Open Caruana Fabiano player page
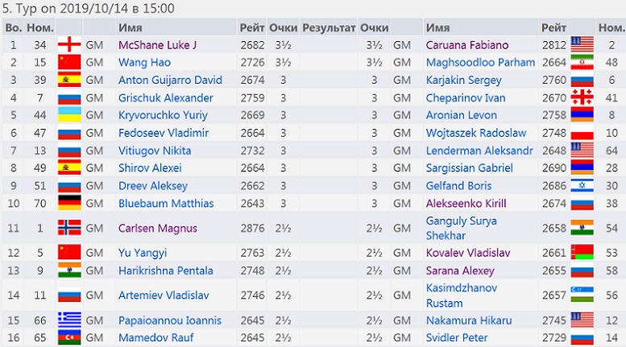This screenshot has height=347, width=626. click(466, 44)
